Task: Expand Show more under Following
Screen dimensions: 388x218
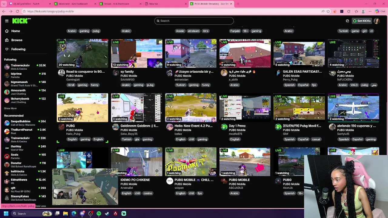Action: (x=10, y=108)
